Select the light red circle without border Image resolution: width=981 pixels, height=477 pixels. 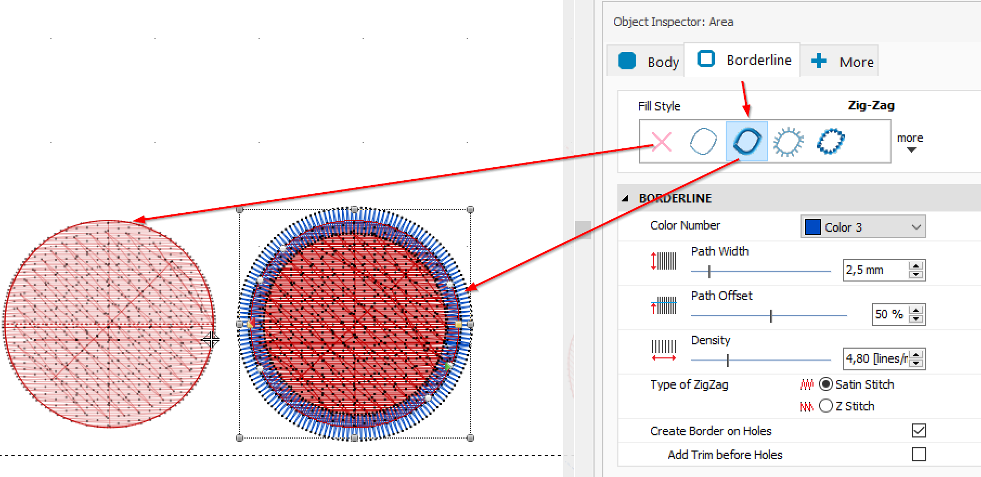(109, 324)
